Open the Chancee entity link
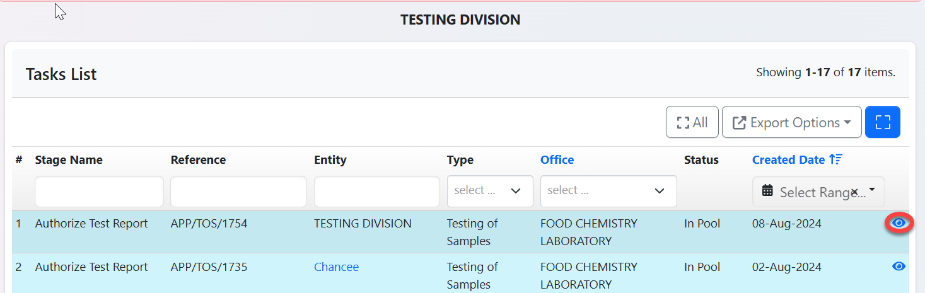This screenshot has height=293, width=925. tap(336, 267)
